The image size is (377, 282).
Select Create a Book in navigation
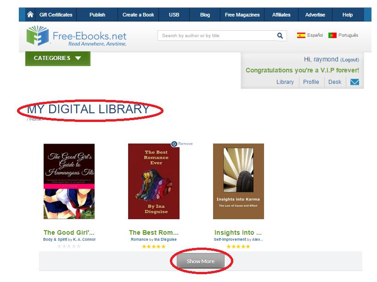[138, 15]
